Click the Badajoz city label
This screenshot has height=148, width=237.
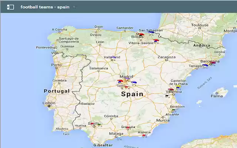[x=88, y=104]
